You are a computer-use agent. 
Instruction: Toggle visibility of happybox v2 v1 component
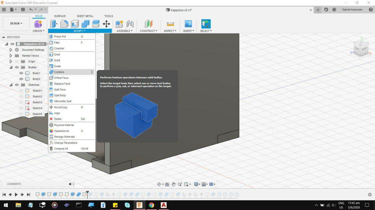click(12, 44)
